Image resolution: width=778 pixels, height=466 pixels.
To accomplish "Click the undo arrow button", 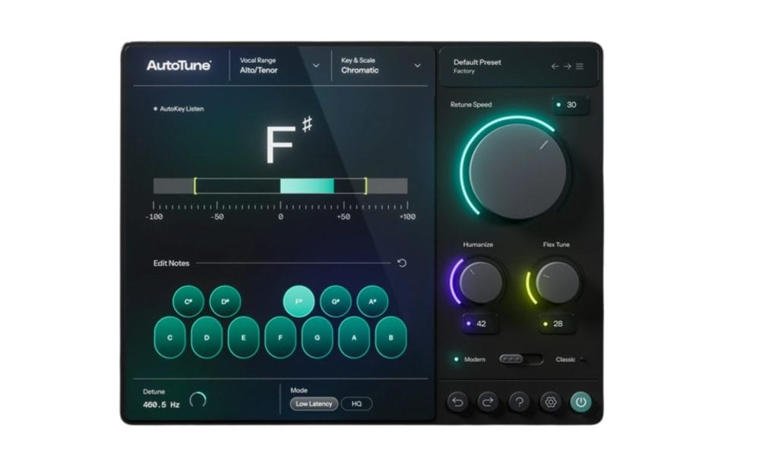I will pos(457,402).
